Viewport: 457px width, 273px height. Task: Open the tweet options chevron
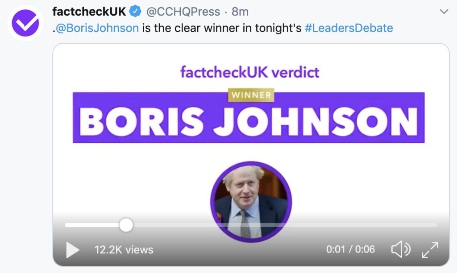[444, 11]
